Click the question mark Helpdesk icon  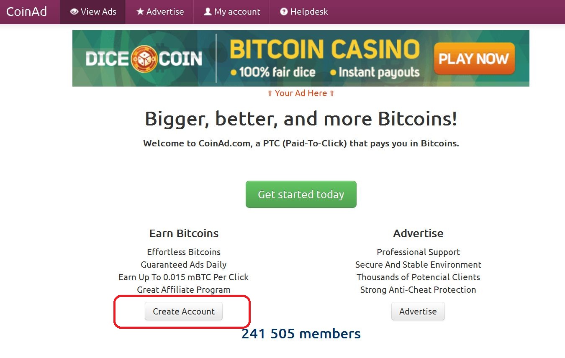click(284, 12)
